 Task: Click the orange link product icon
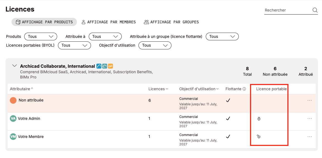pyautogui.click(x=110, y=66)
